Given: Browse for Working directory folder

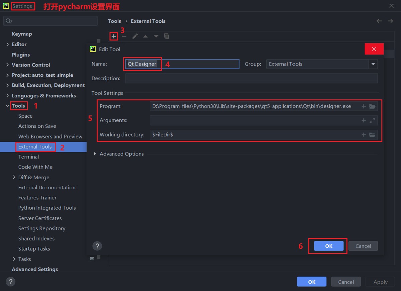Looking at the screenshot, I should click(372, 135).
